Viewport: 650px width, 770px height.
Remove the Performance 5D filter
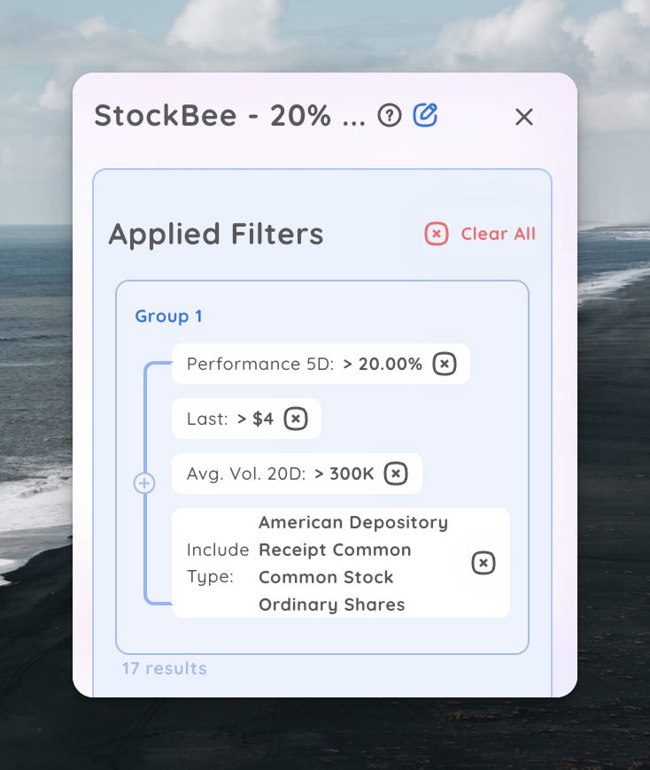coord(445,364)
